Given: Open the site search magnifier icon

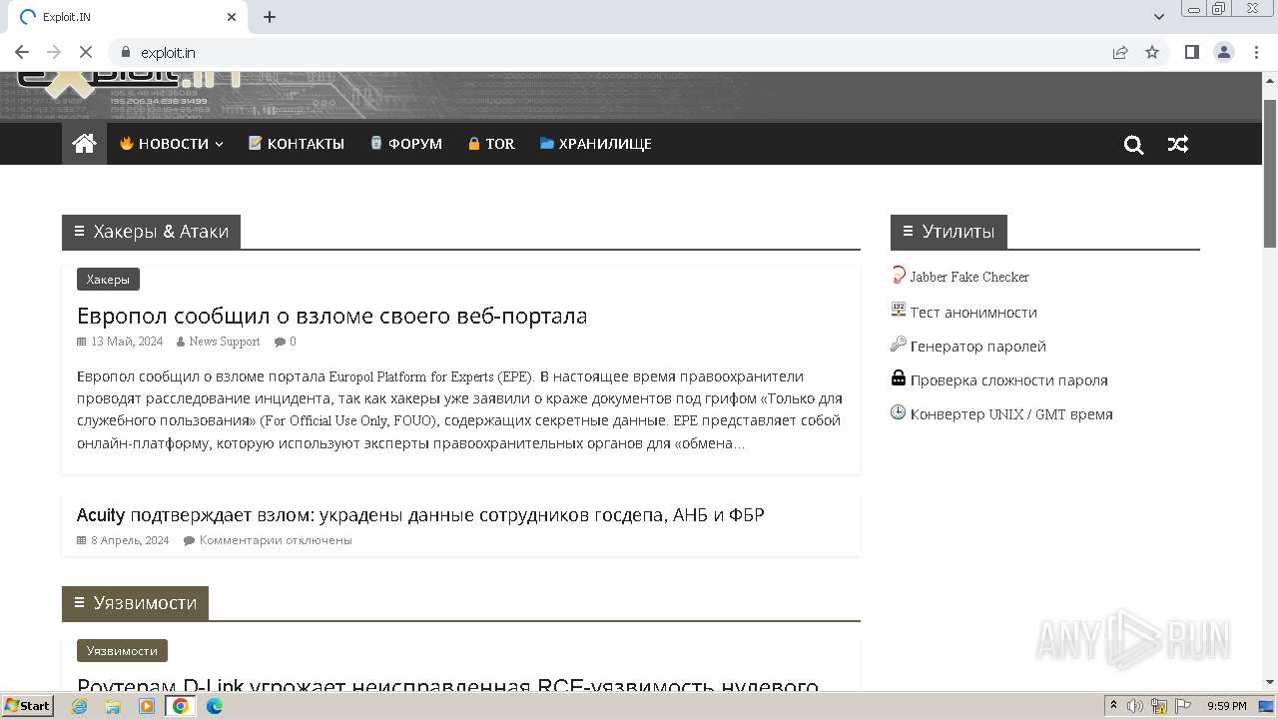Looking at the screenshot, I should coord(1133,145).
